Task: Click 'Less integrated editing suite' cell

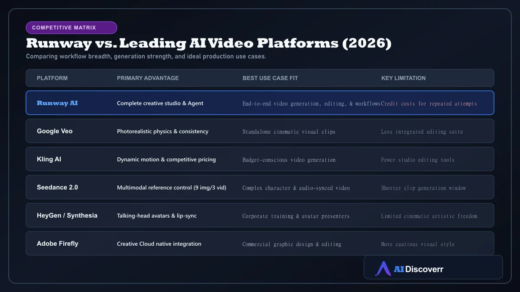Action: tap(422, 132)
